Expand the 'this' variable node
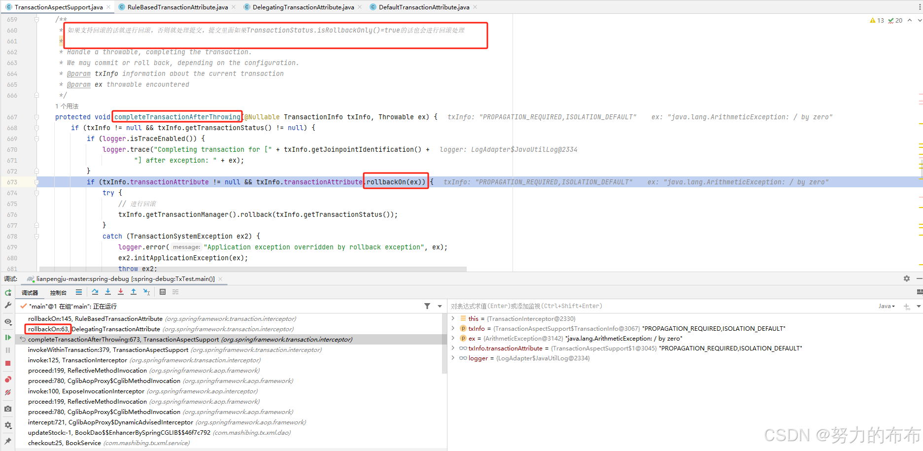Image resolution: width=923 pixels, height=451 pixels. (x=453, y=318)
